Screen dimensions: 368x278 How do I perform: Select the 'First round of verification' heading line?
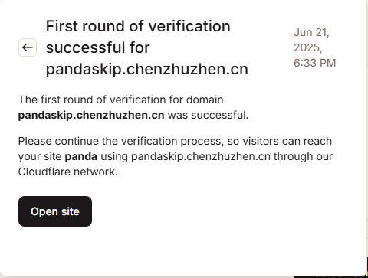[138, 26]
